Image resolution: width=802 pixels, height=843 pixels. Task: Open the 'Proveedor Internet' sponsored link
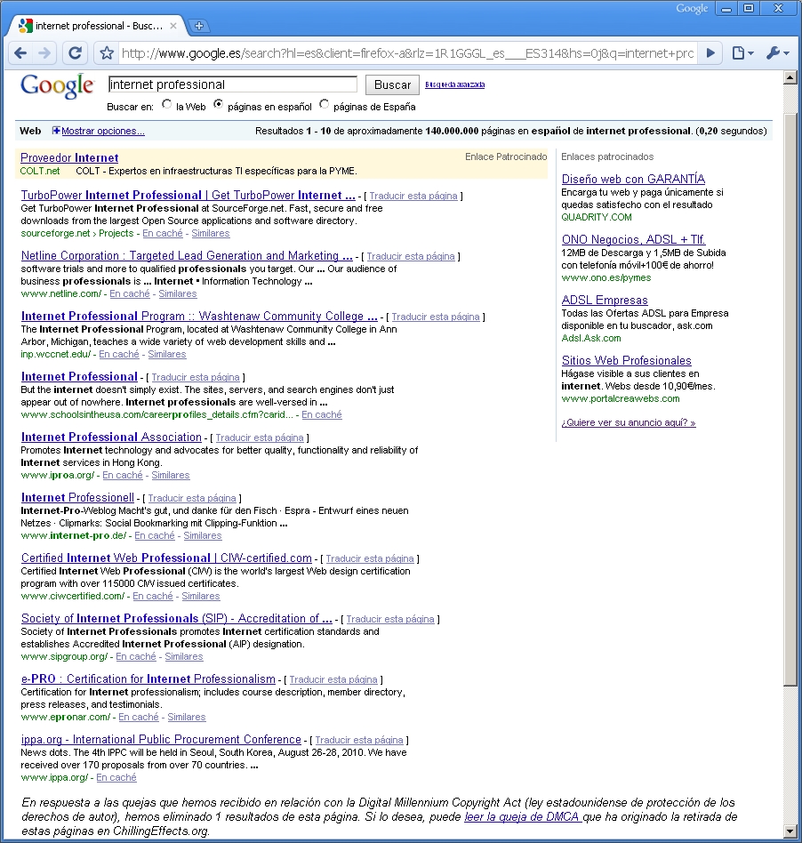coord(69,157)
